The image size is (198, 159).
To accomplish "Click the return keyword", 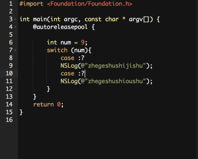I will 44,104.
